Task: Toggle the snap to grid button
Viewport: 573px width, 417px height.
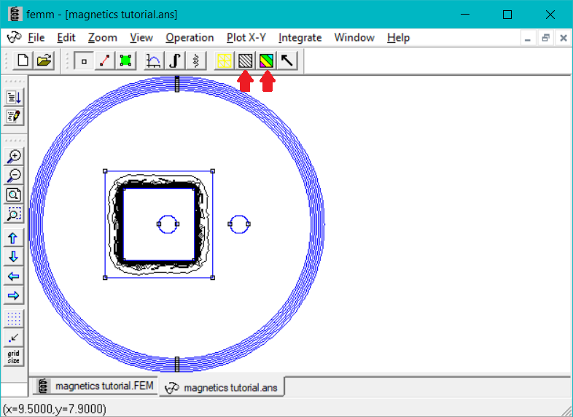Action: pos(14,338)
